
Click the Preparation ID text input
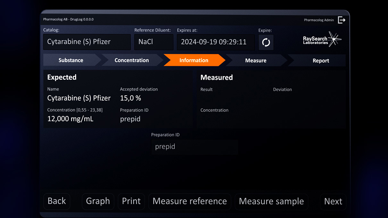194,147
